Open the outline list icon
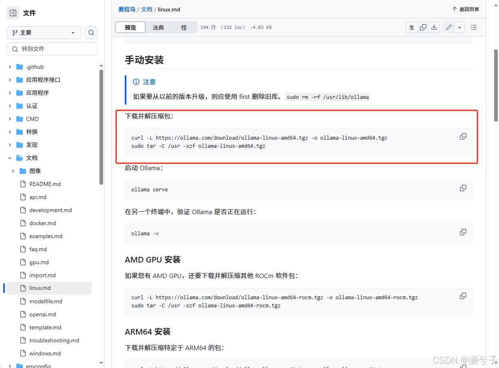The height and width of the screenshot is (368, 499). pos(474,27)
